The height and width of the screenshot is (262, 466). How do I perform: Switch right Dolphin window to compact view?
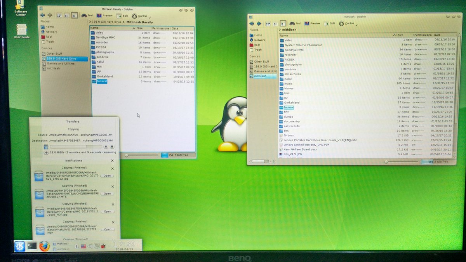click(276, 23)
